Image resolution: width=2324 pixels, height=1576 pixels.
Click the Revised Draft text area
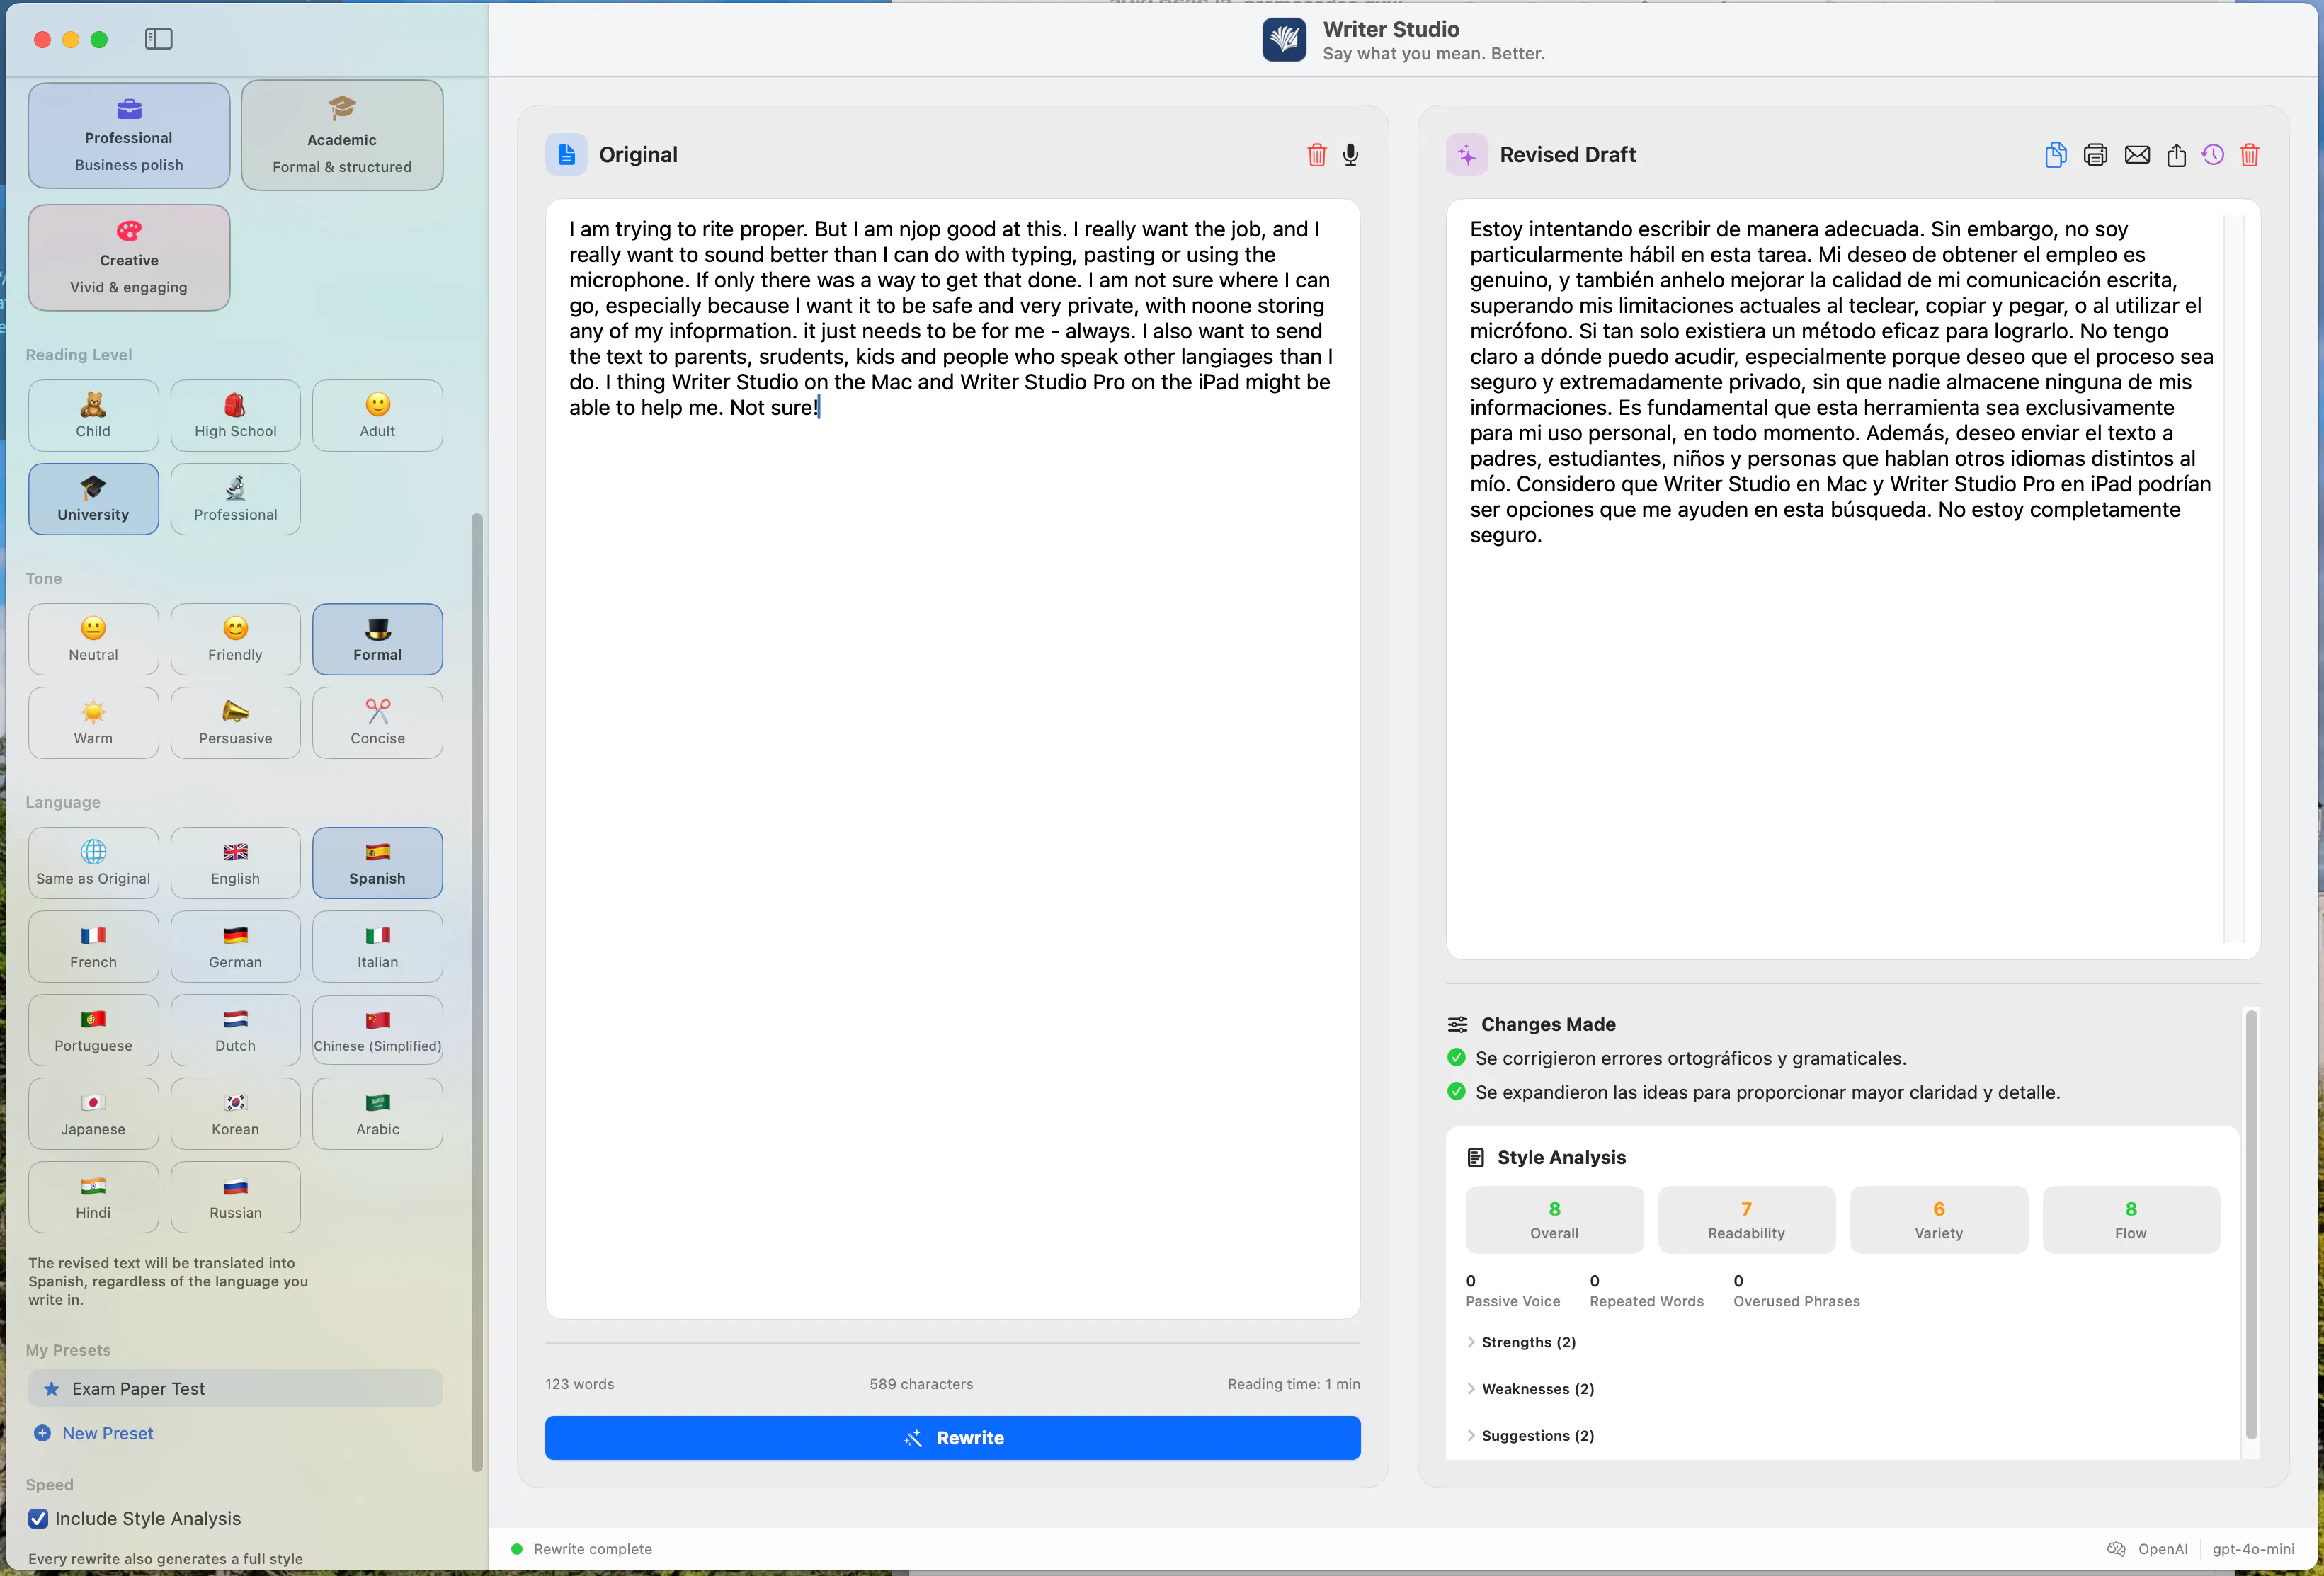[x=1852, y=579]
